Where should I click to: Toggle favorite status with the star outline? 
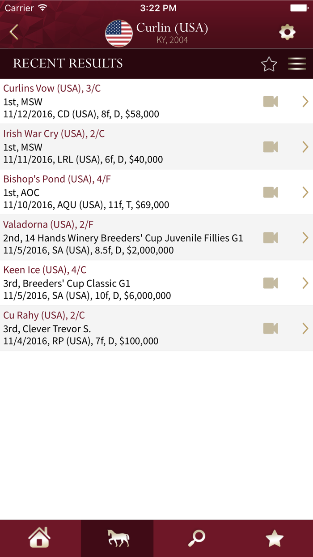coord(269,64)
